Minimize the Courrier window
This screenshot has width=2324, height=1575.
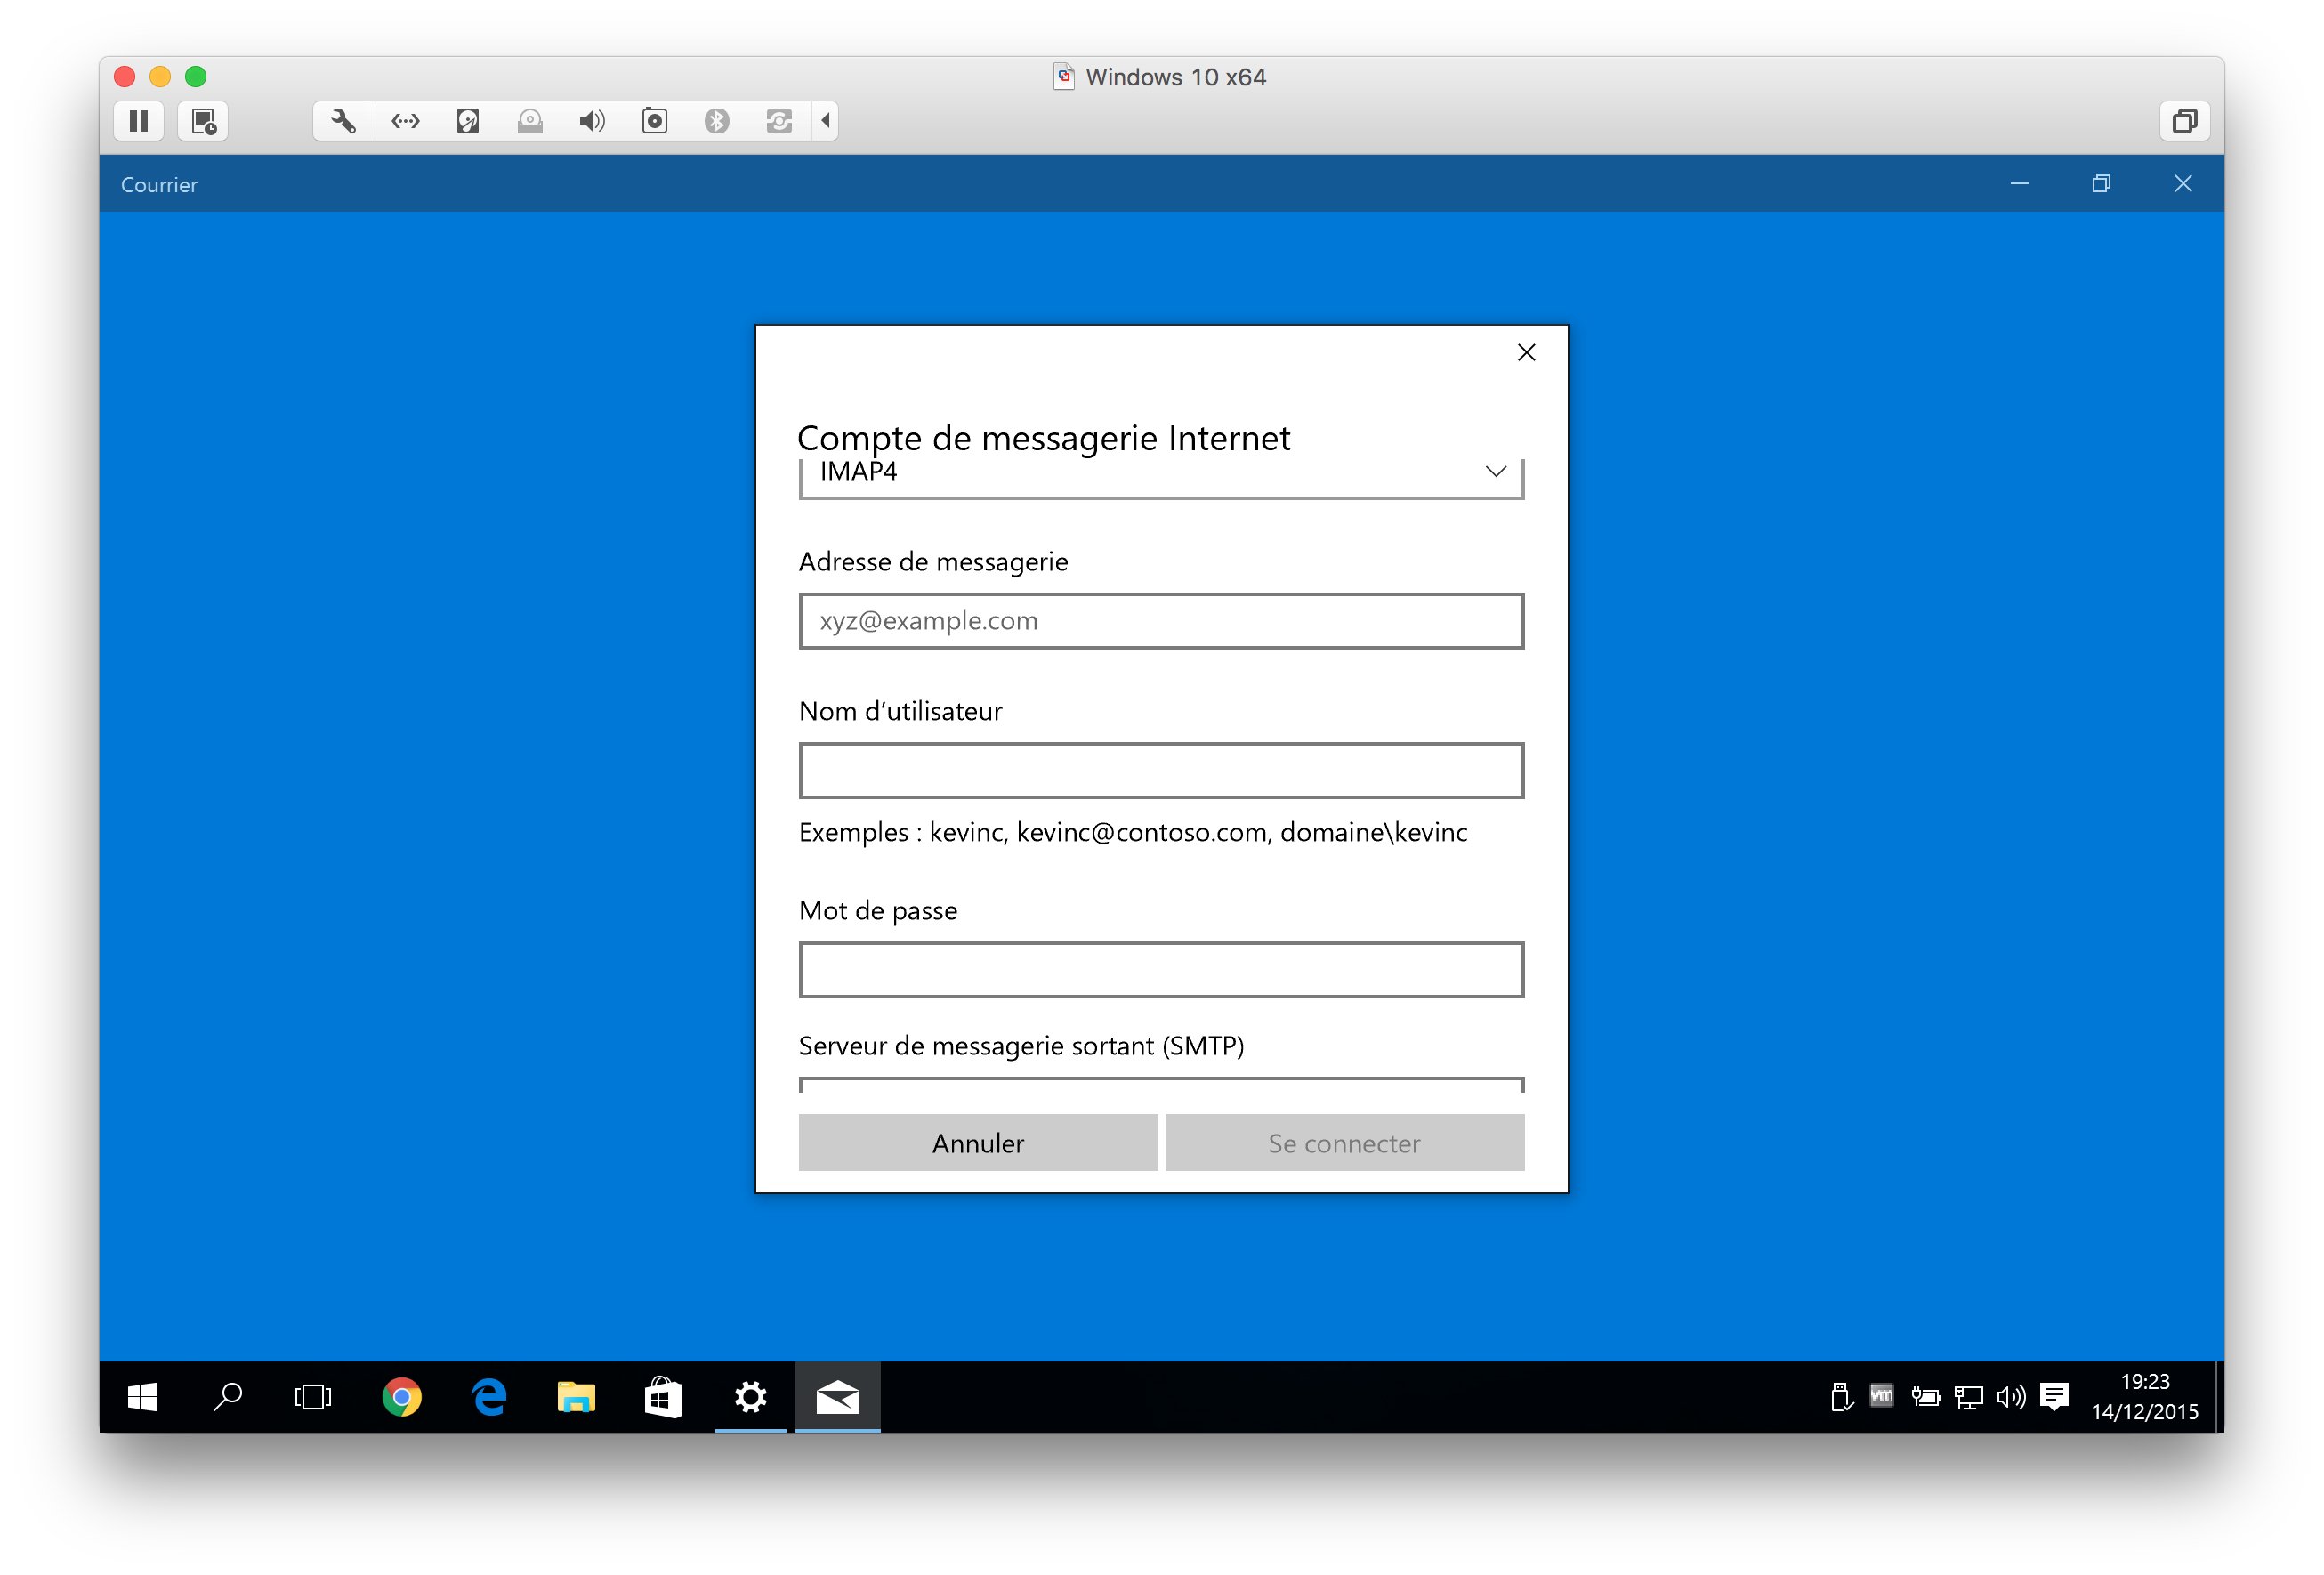click(x=2019, y=184)
